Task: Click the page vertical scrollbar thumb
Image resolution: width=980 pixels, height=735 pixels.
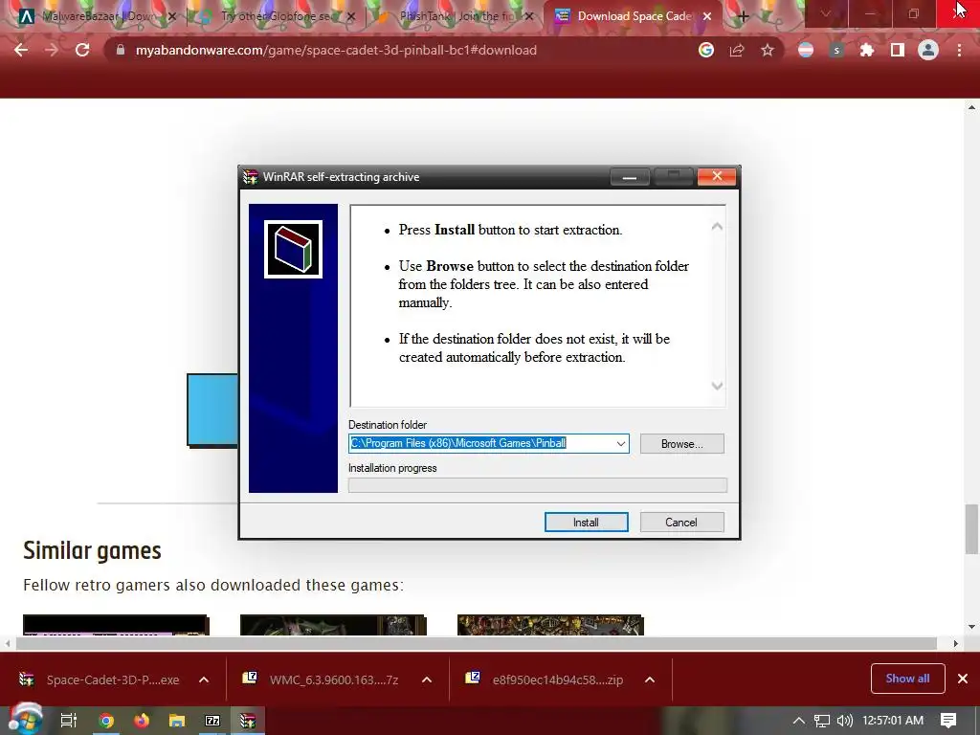Action: click(971, 529)
